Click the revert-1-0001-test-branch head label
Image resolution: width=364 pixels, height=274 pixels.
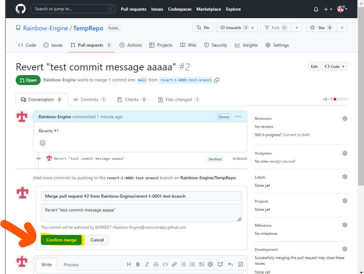pyautogui.click(x=186, y=80)
